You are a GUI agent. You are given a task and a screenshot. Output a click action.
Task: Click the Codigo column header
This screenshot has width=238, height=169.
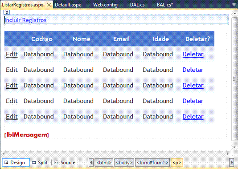pos(42,39)
